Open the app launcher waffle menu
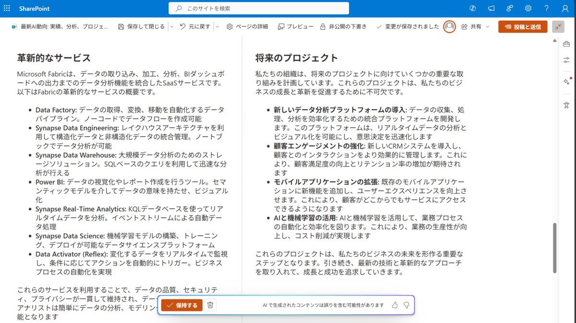Image resolution: width=576 pixels, height=323 pixels. pyautogui.click(x=7, y=9)
